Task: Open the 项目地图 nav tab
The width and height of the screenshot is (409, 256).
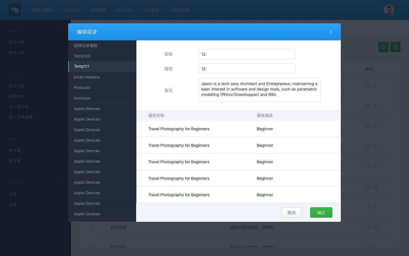Action: click(71, 10)
